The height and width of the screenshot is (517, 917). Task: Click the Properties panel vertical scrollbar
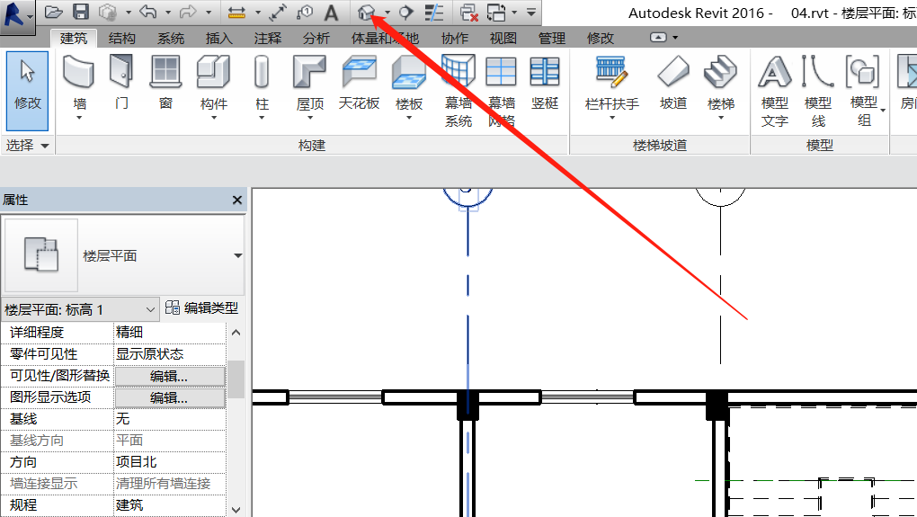[x=236, y=379]
